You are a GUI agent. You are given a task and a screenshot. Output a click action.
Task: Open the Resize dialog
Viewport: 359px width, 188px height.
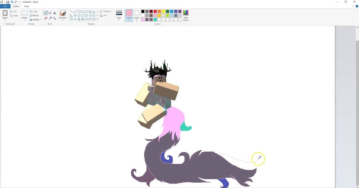[x=34, y=16]
